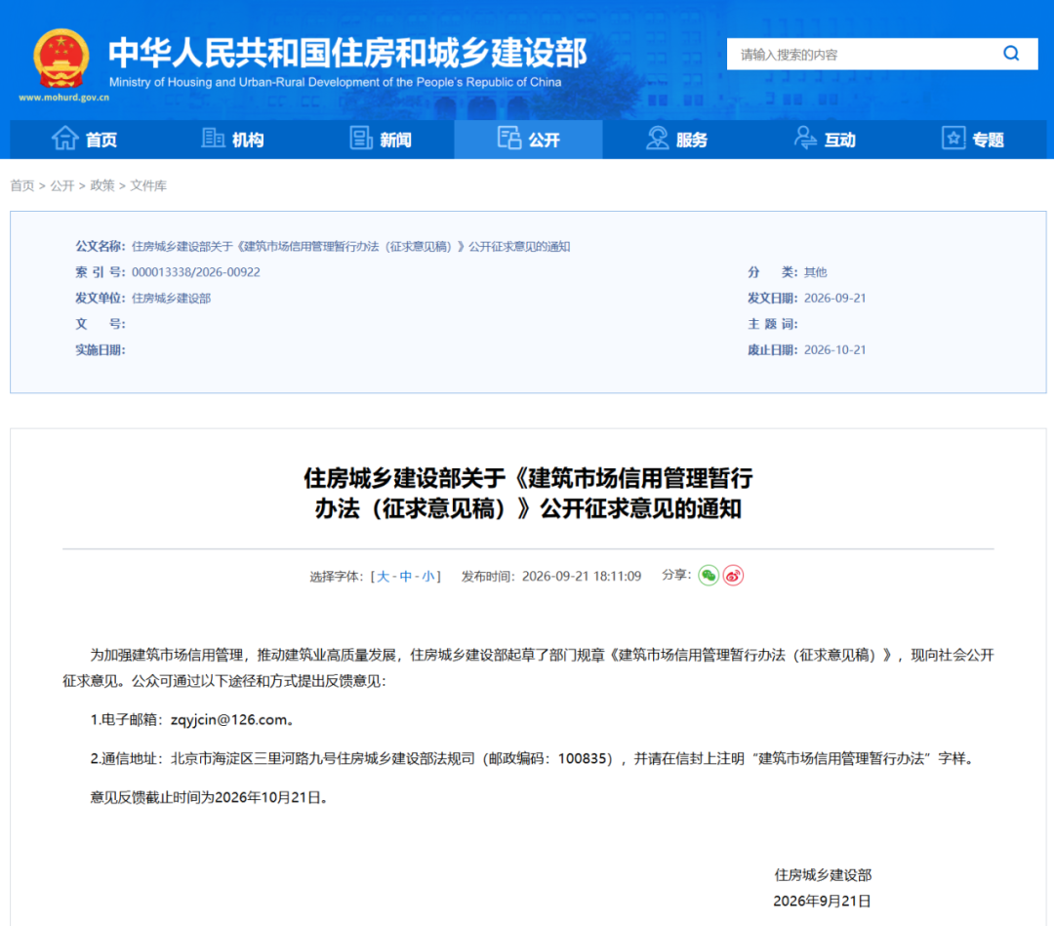Screen dimensions: 1054x926
Task: Share the notice via Weibo icon
Action: click(x=733, y=576)
